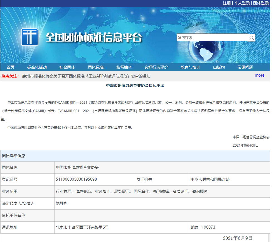
Task: Open the 团体登录 login link
Action: click(261, 3)
